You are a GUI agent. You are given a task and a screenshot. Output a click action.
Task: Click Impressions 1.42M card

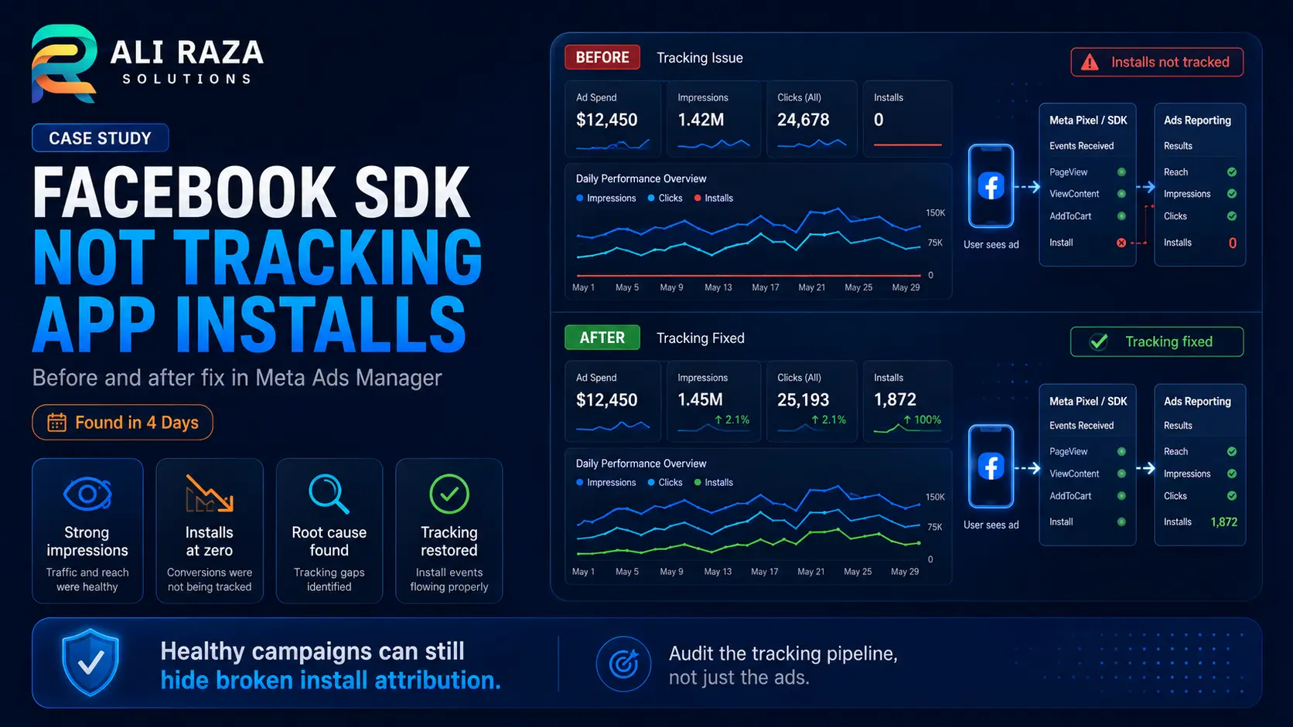click(x=715, y=119)
